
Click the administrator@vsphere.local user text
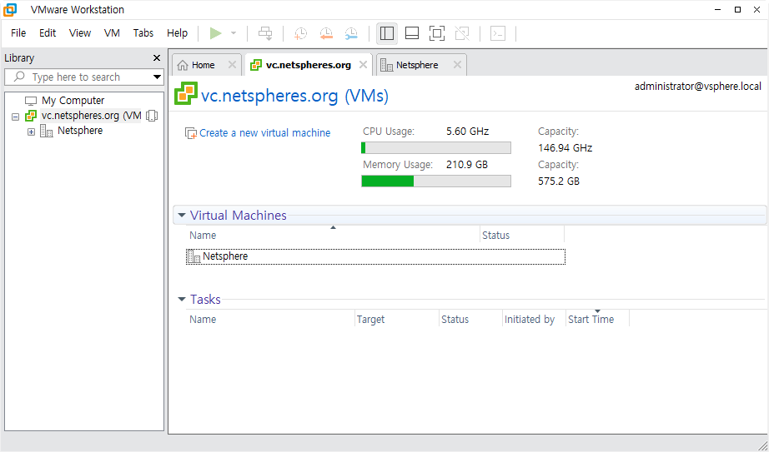[x=698, y=87]
